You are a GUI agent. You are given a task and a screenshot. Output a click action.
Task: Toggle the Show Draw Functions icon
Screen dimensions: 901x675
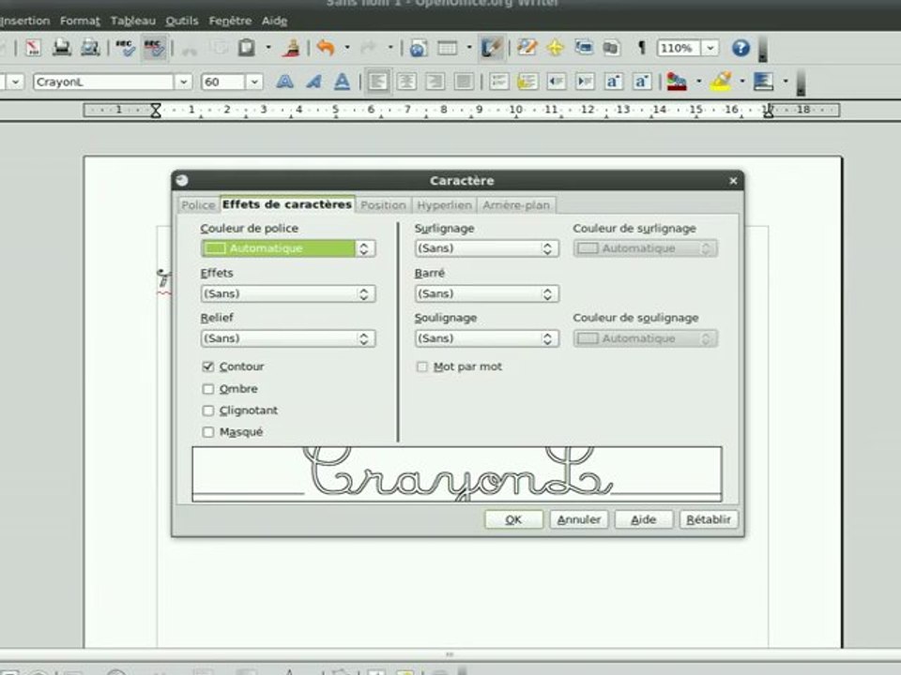[x=491, y=48]
